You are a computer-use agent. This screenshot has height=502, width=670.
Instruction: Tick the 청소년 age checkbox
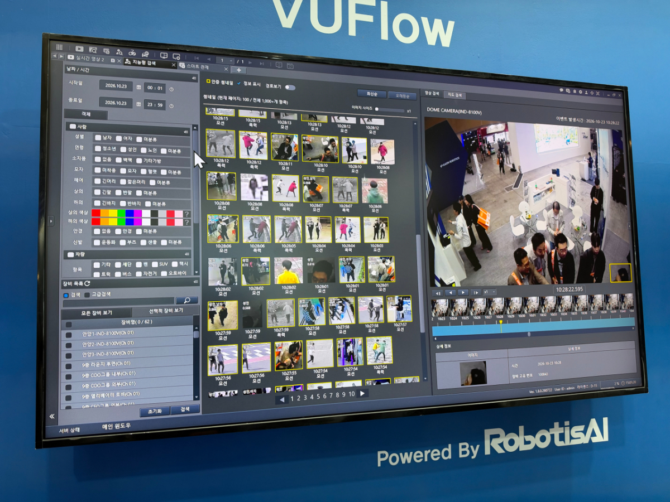click(x=98, y=149)
